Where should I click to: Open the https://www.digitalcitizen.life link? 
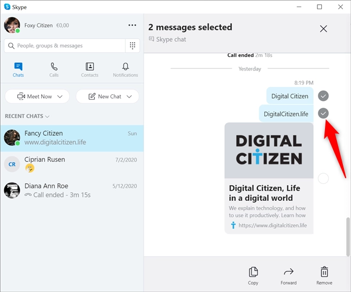272,225
